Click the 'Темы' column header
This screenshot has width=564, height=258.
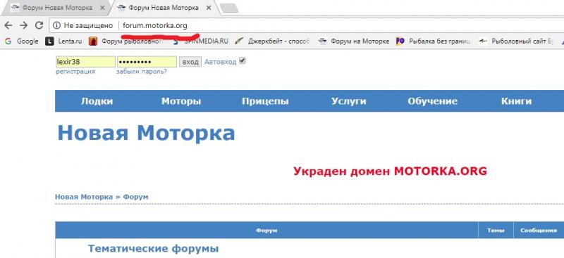tap(496, 231)
